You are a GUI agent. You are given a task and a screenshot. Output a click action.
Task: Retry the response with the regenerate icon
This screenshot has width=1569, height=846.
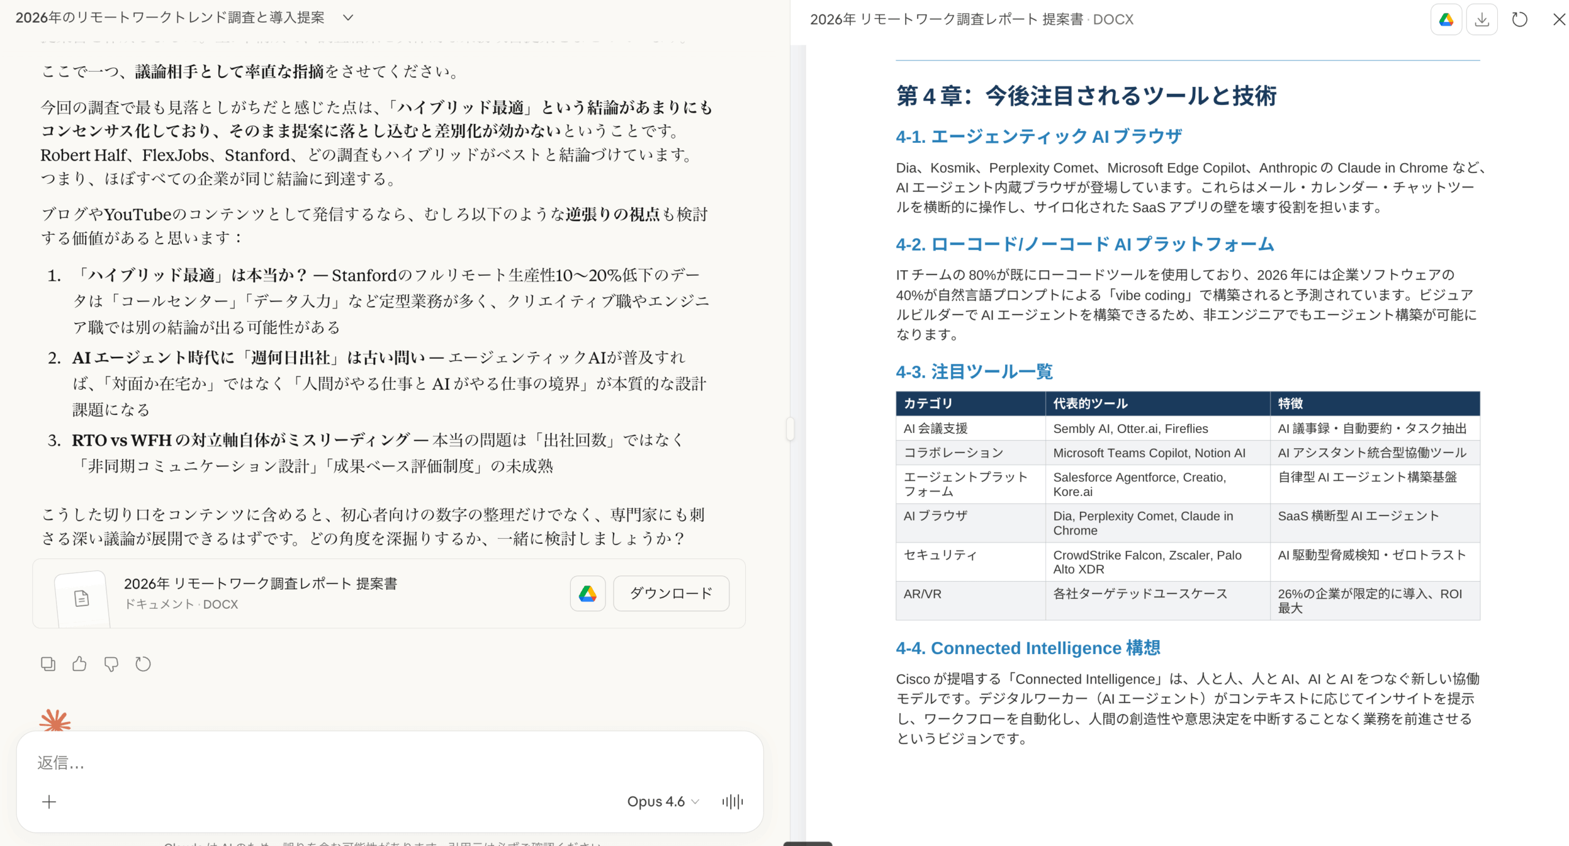click(143, 664)
